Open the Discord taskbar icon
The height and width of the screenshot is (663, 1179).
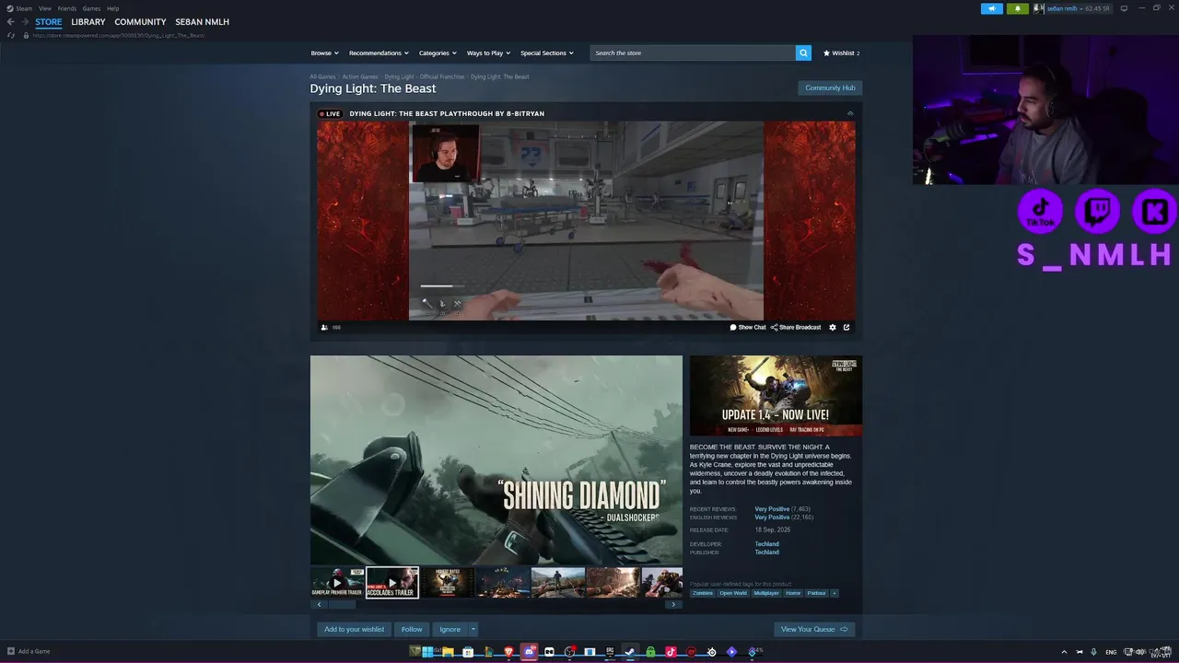[x=529, y=652]
